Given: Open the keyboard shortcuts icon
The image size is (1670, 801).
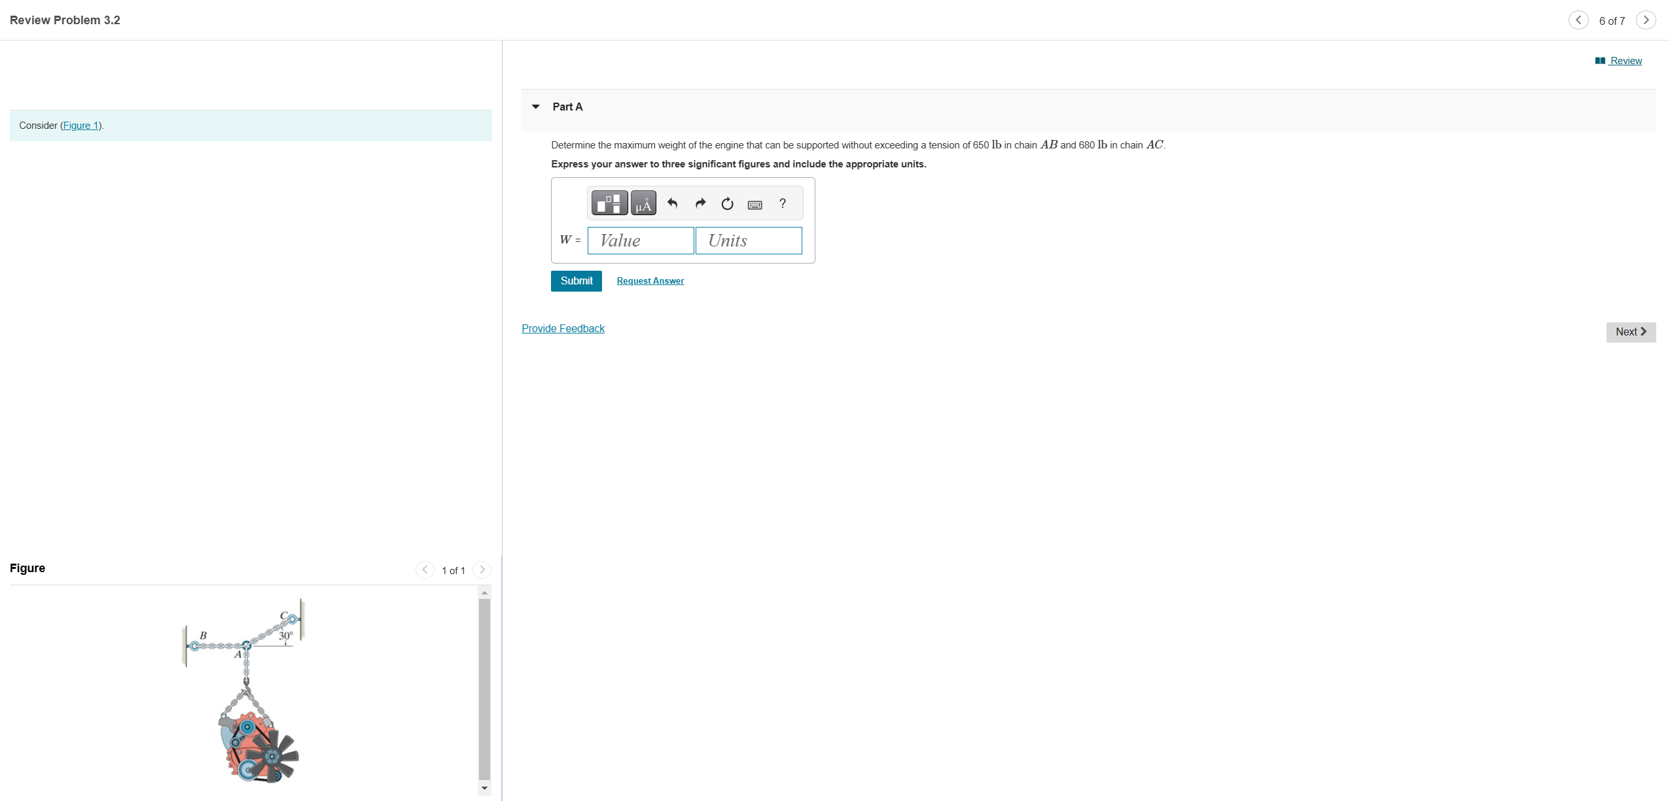Looking at the screenshot, I should point(755,205).
